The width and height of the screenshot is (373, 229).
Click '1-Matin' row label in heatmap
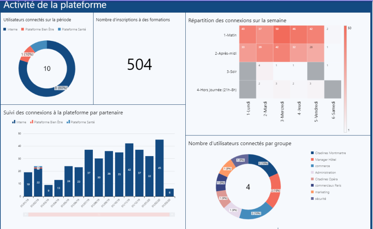[x=230, y=35]
